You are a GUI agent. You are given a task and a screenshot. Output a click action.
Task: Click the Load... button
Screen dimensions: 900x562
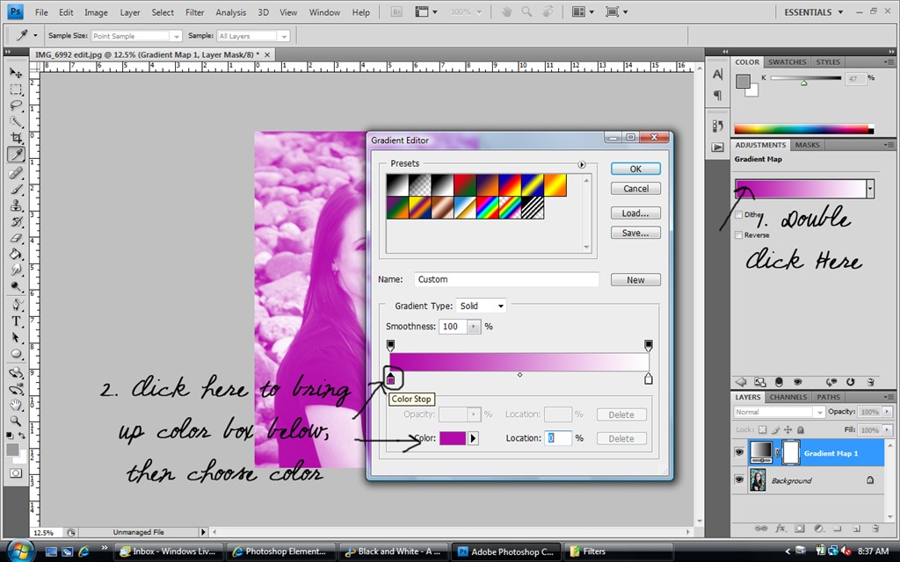point(635,213)
